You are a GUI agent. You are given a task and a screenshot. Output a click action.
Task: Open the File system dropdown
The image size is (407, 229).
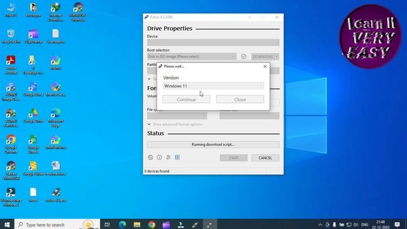click(x=177, y=116)
